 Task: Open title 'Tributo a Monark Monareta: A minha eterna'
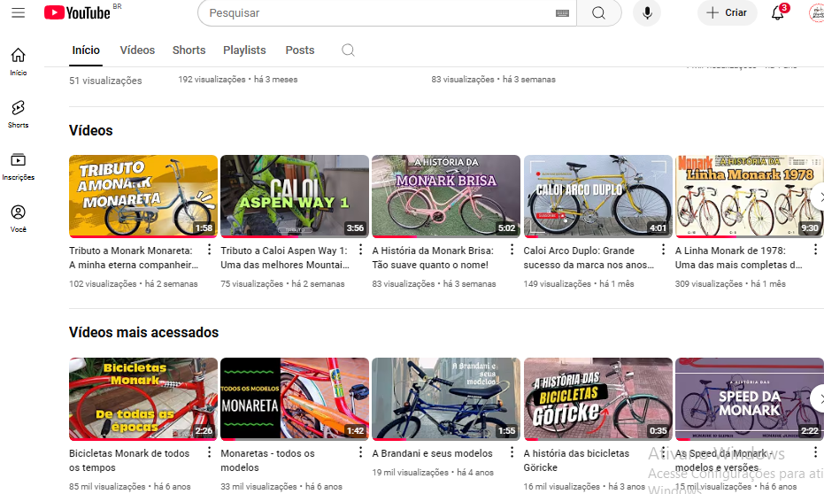tap(134, 258)
